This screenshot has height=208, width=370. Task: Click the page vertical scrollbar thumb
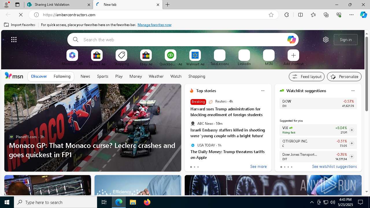(367, 74)
